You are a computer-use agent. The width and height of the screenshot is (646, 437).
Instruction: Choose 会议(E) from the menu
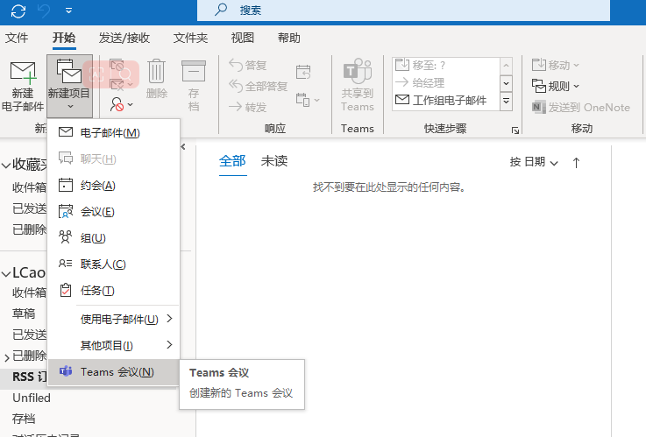pyautogui.click(x=114, y=212)
